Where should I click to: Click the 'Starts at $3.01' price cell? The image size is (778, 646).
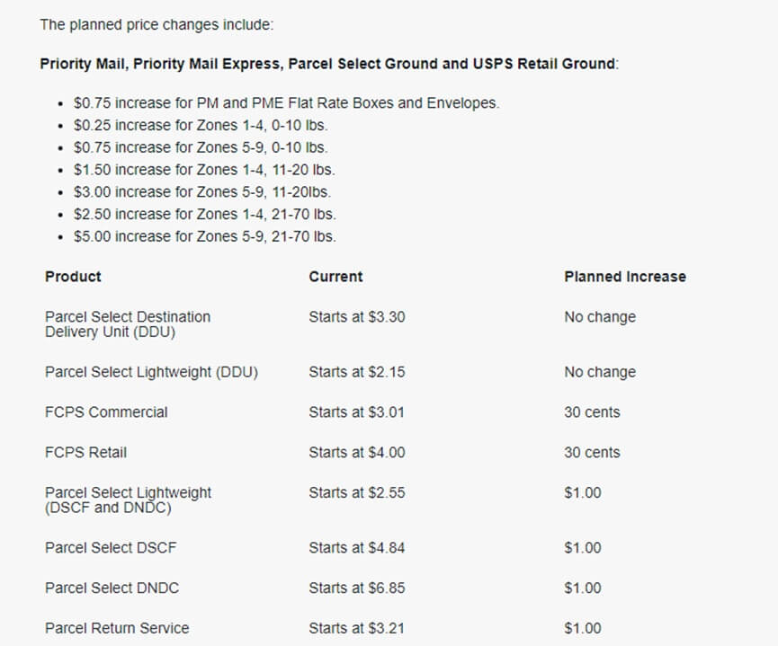[x=356, y=412]
